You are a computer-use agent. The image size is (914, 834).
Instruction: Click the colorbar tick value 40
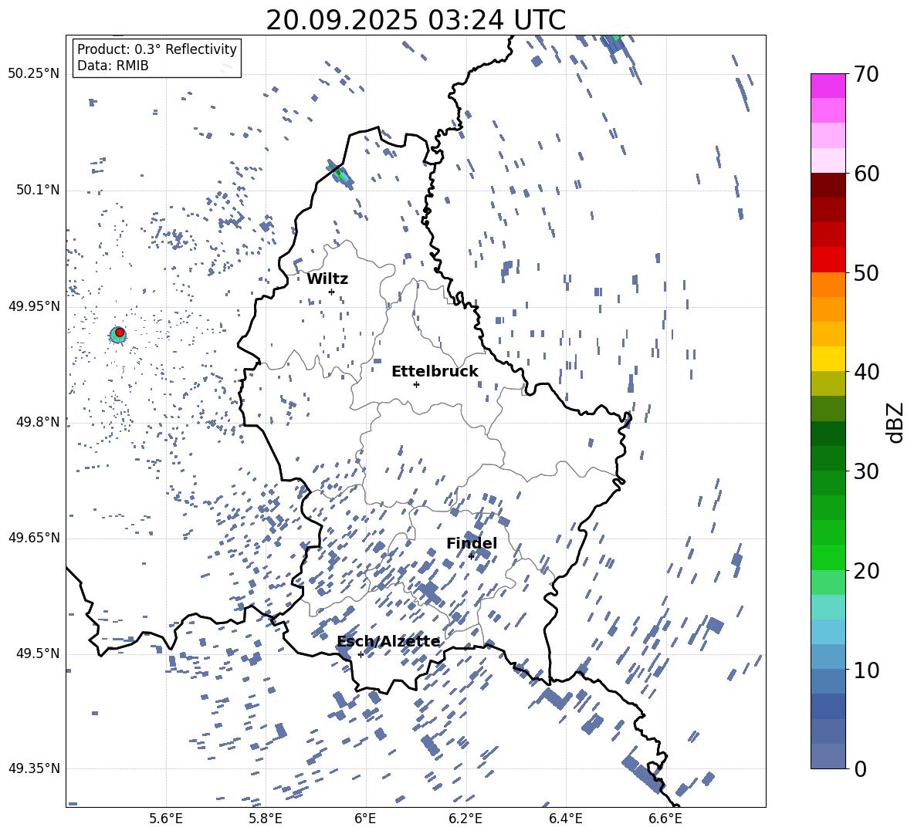click(x=866, y=372)
